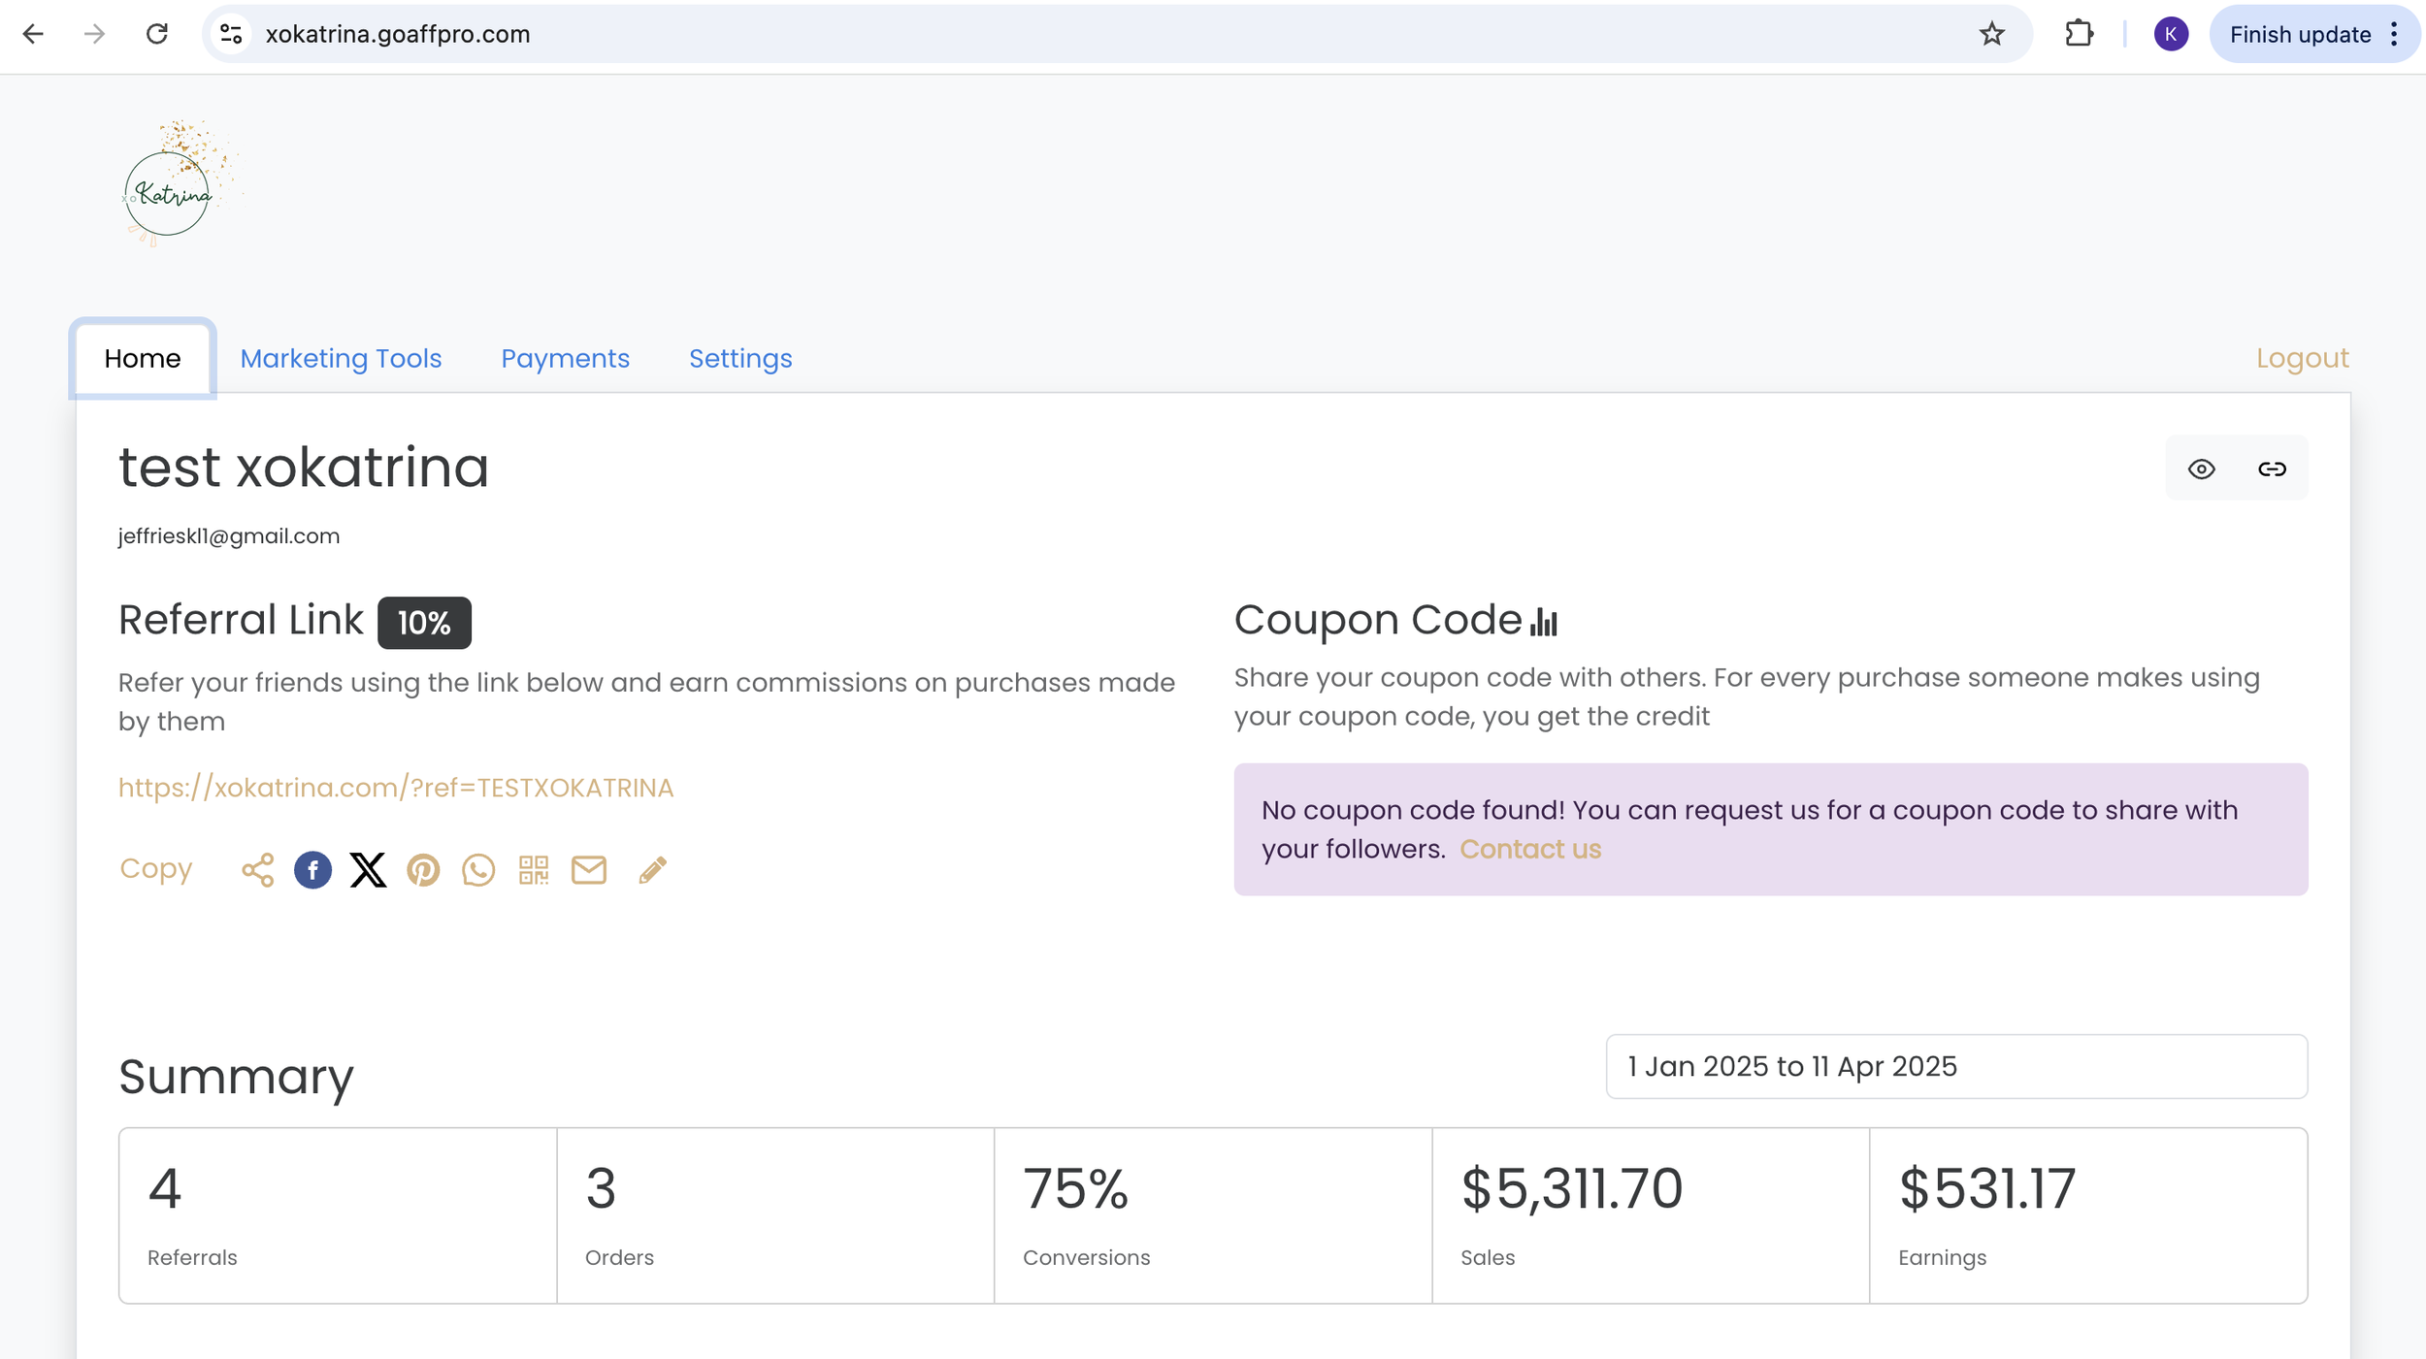Toggle the eye preview icon

pyautogui.click(x=2201, y=469)
